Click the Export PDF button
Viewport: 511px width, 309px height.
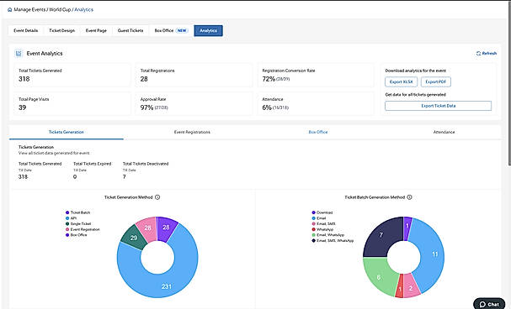[x=436, y=82]
